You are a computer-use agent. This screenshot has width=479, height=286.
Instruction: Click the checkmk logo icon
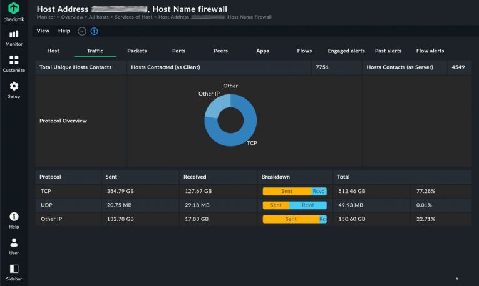point(14,9)
